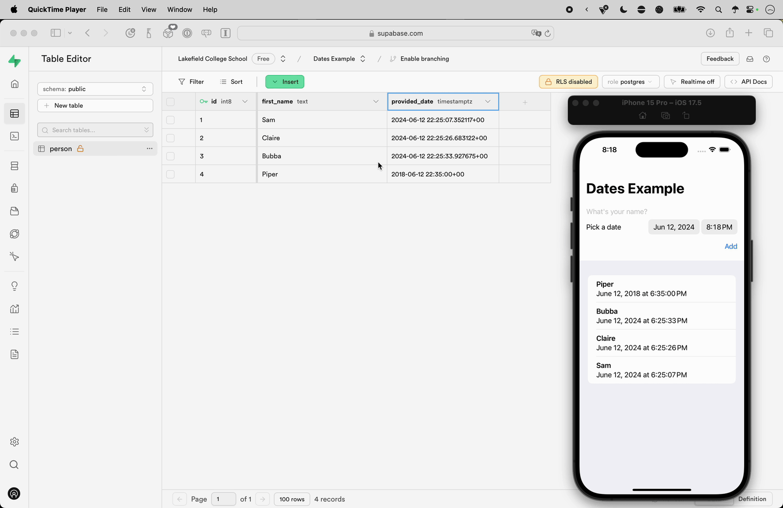Screen dimensions: 783x508
Task: Open the SQL Editor sidebar icon
Action: coord(15,136)
